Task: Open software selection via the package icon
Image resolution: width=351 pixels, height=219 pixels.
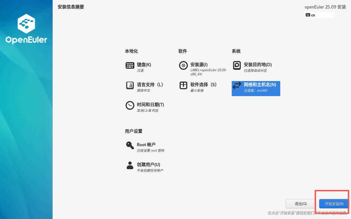Action: click(x=183, y=85)
